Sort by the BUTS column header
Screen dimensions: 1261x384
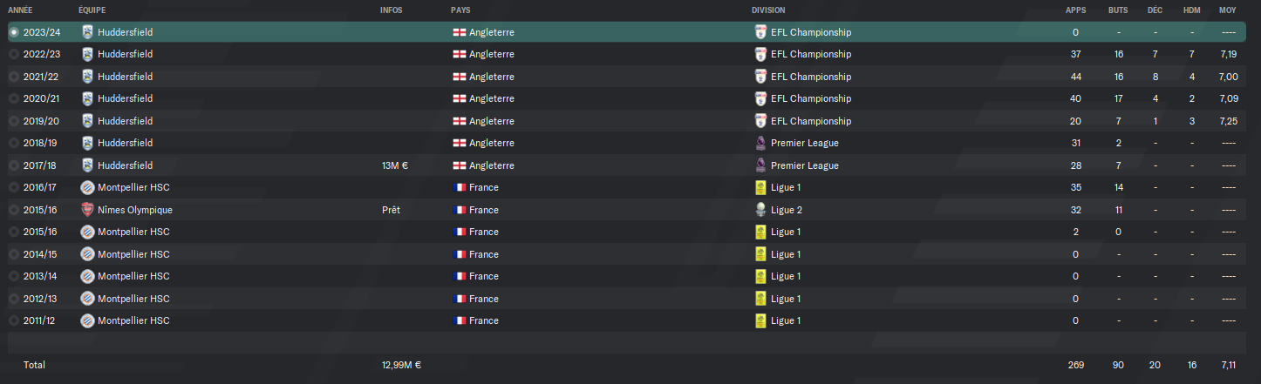[x=1117, y=10]
